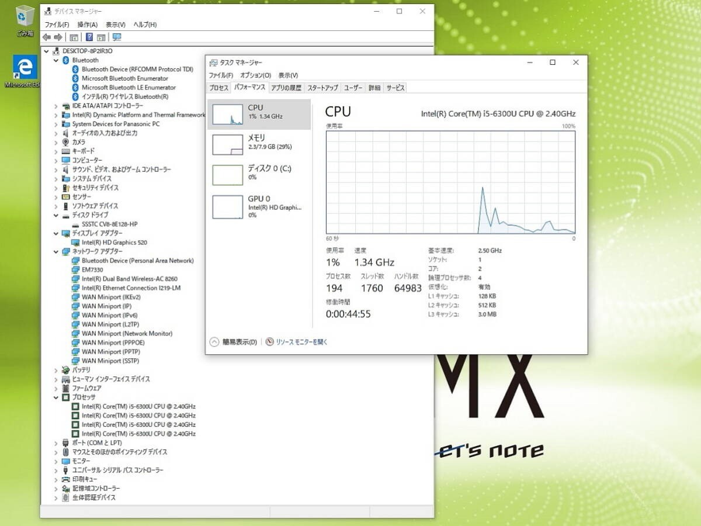Toggle the console tree pane toolbar icon

click(74, 37)
